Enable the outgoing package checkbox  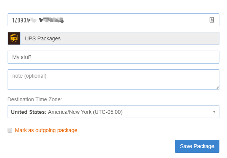[10, 130]
